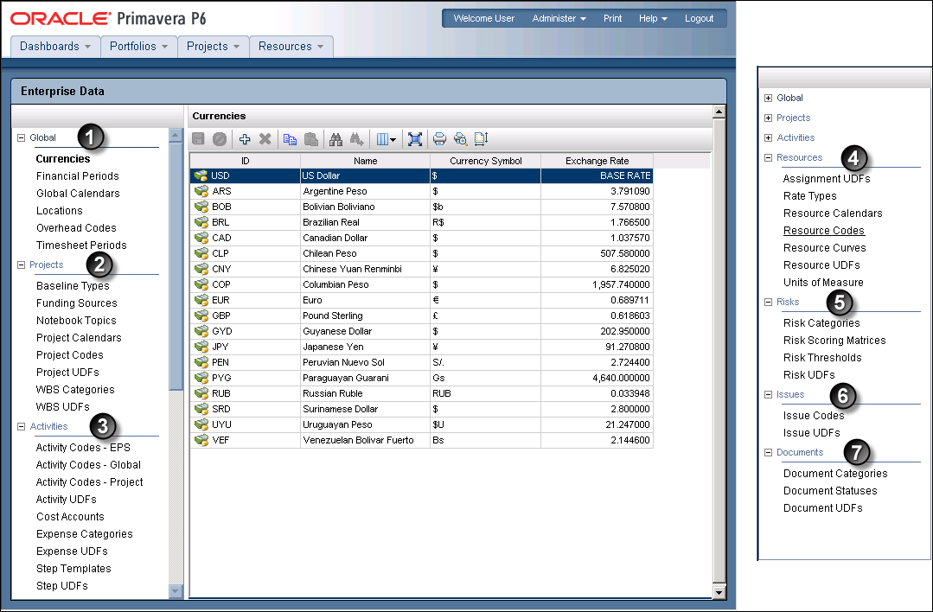Expand Activities node in right panel
The height and width of the screenshot is (612, 933).
pyautogui.click(x=768, y=138)
